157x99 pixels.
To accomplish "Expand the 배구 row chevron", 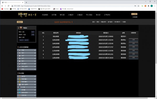I will 35,61.
